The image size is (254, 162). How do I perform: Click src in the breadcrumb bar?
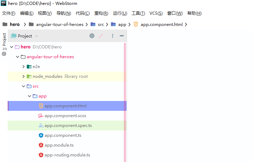pyautogui.click(x=101, y=25)
